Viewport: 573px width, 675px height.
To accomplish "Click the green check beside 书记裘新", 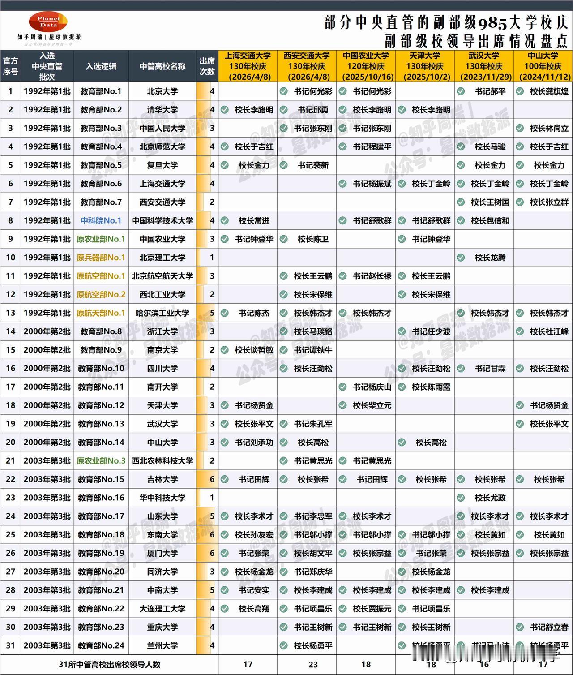I will pyautogui.click(x=283, y=165).
